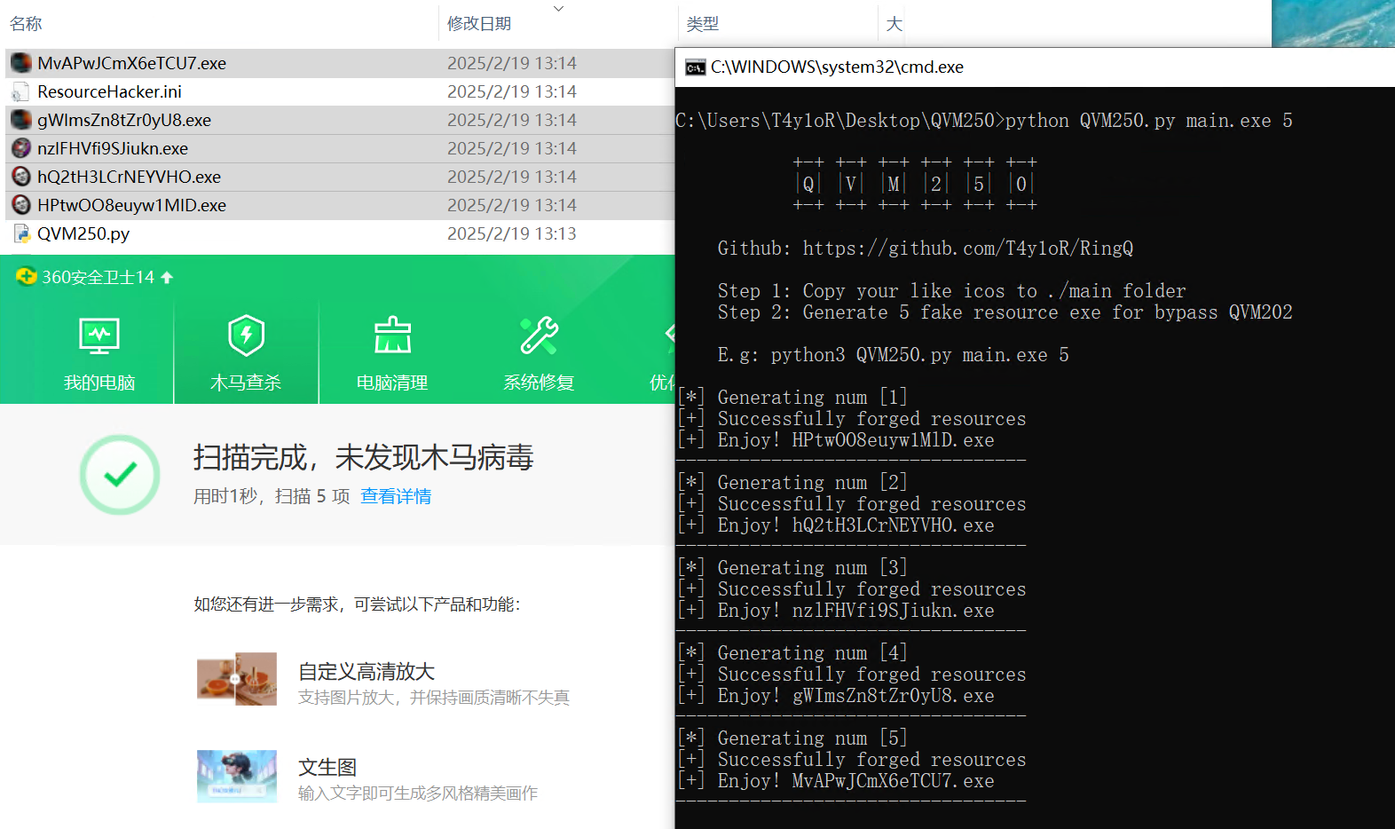Image resolution: width=1395 pixels, height=829 pixels.
Task: Click the MvAPwJCmX6eTCU7.exe file icon
Action: 21,63
